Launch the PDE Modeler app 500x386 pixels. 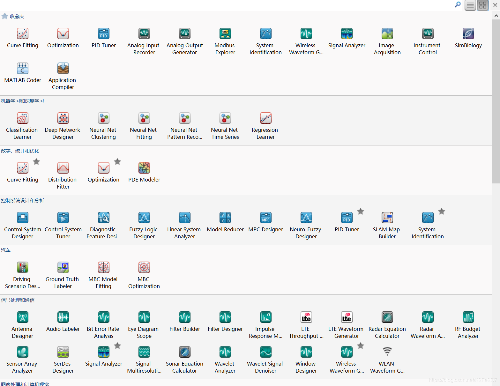(x=144, y=168)
